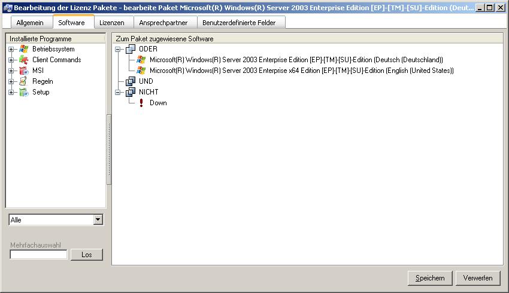This screenshot has width=509, height=293.
Task: Select the ODER node text
Action: (x=148, y=49)
